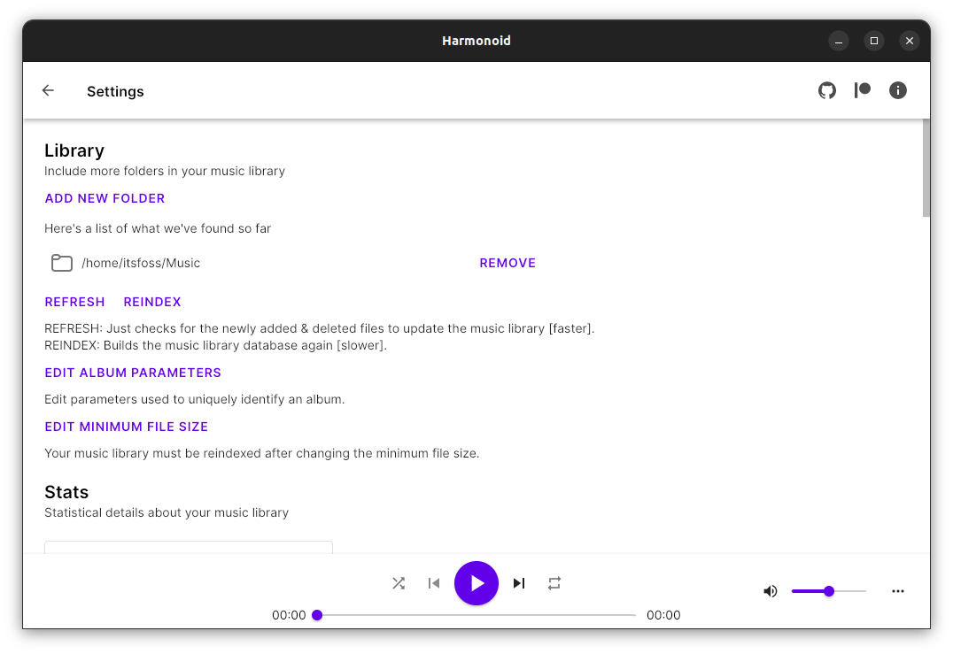The width and height of the screenshot is (953, 654).
Task: Remove the /home/itsfoss/Music folder
Action: 507,263
